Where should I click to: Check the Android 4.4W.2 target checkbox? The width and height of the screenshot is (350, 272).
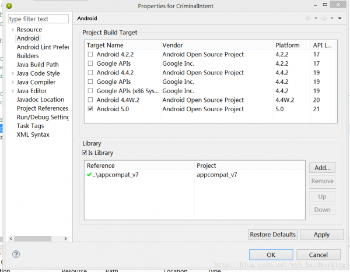point(90,100)
